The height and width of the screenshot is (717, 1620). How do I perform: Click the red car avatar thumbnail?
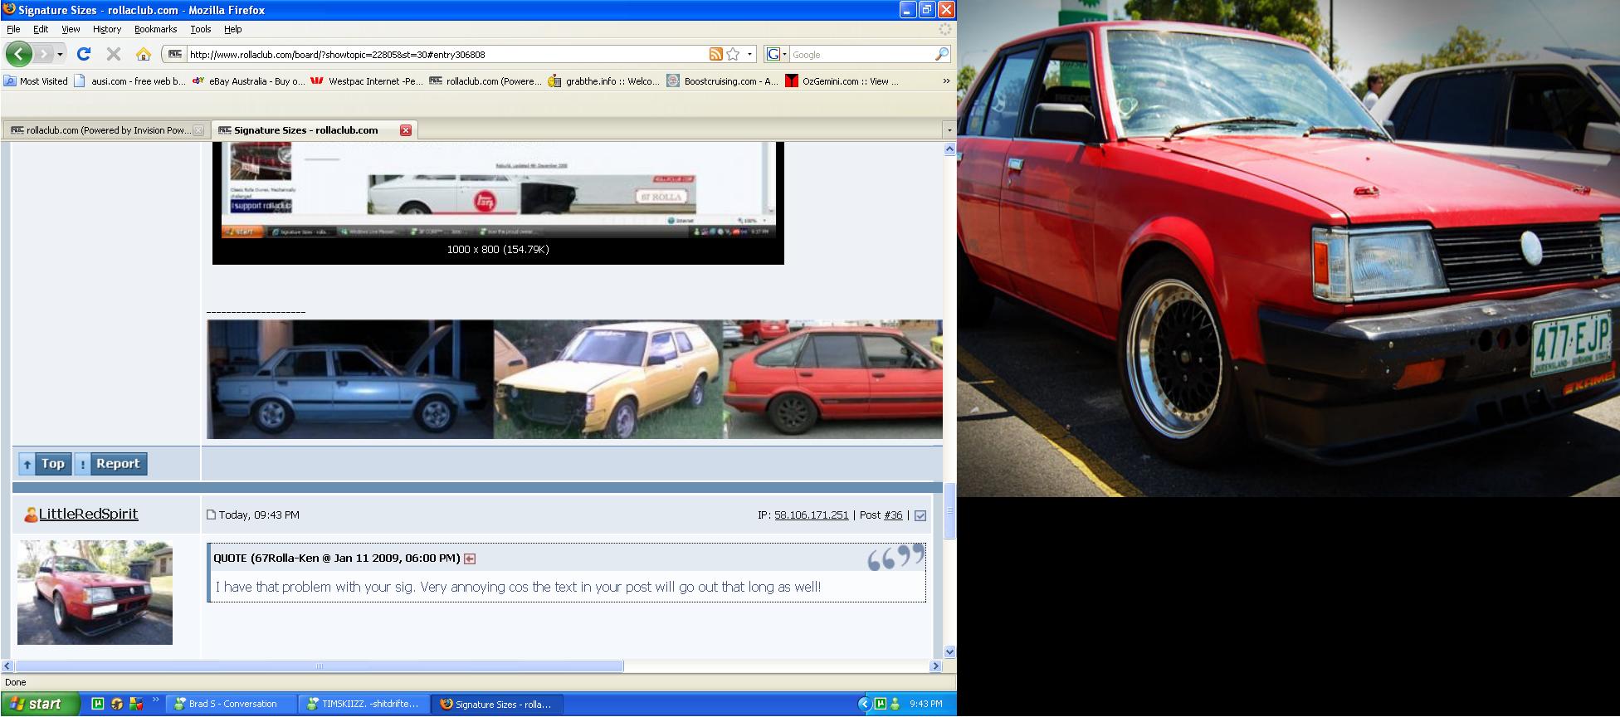(x=95, y=593)
